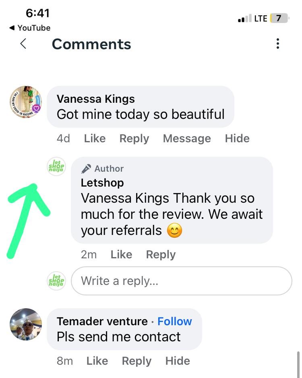
Task: Like Vanessa Kings' comment
Action: point(95,139)
